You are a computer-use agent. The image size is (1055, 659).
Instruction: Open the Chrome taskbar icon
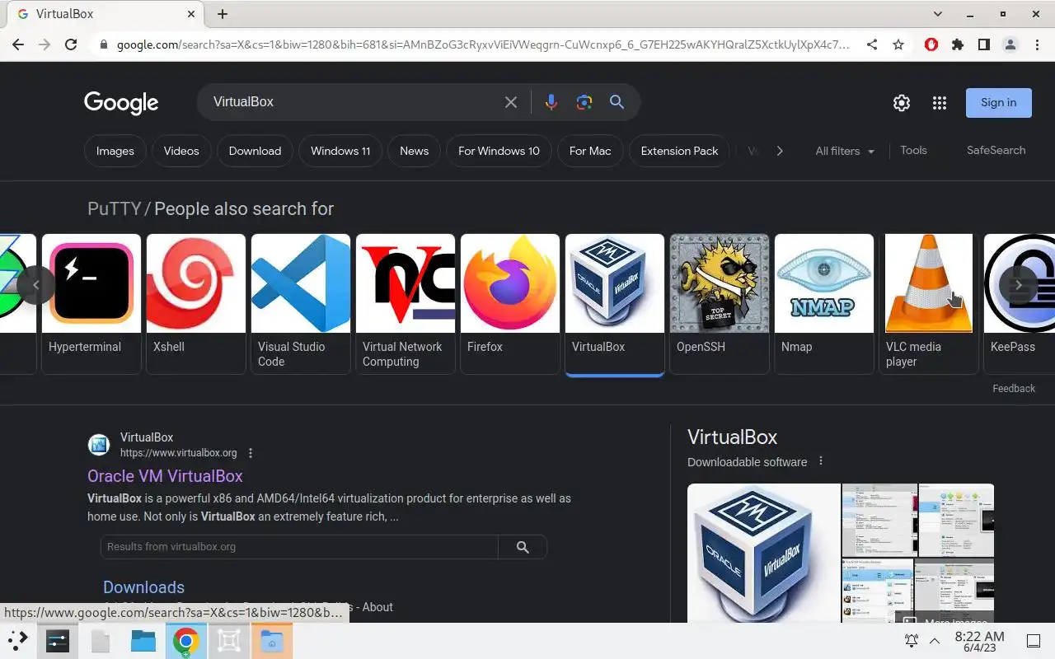(x=186, y=640)
